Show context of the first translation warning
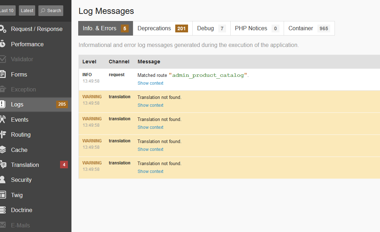This screenshot has width=380, height=232. [x=150, y=105]
